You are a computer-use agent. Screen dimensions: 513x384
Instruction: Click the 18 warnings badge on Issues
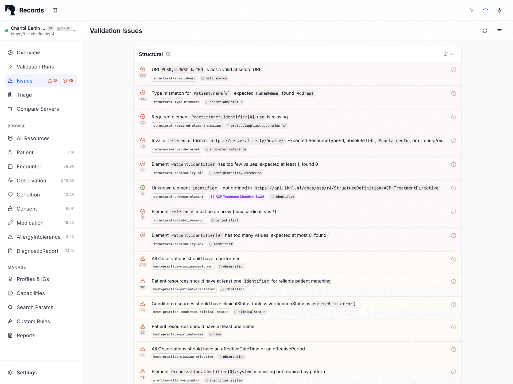point(53,81)
